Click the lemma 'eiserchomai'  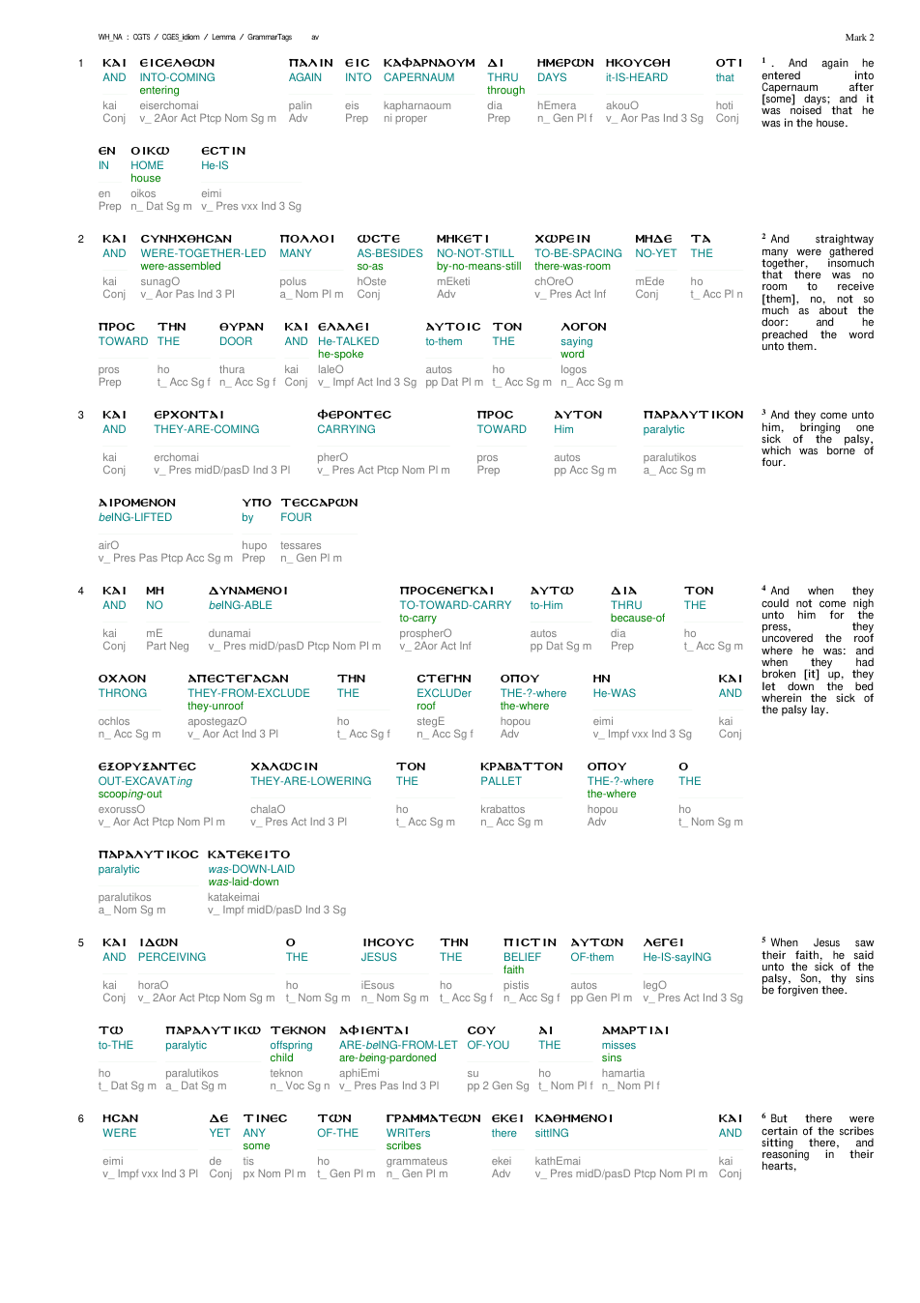(169, 106)
